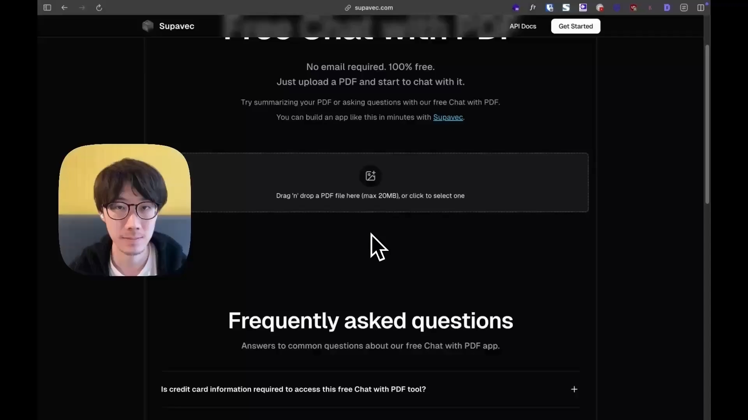This screenshot has height=420, width=748.
Task: Open the uBlock Origin extension icon
Action: point(633,7)
